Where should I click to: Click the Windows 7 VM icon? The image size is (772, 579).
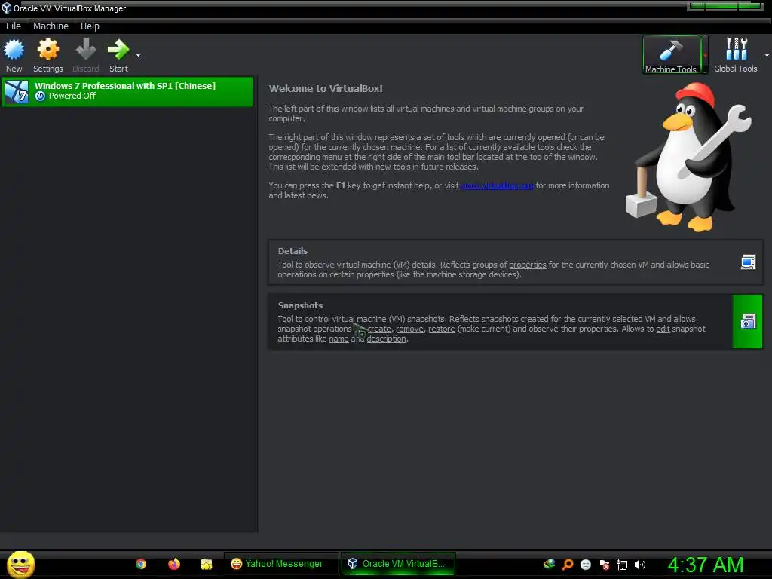[x=17, y=91]
